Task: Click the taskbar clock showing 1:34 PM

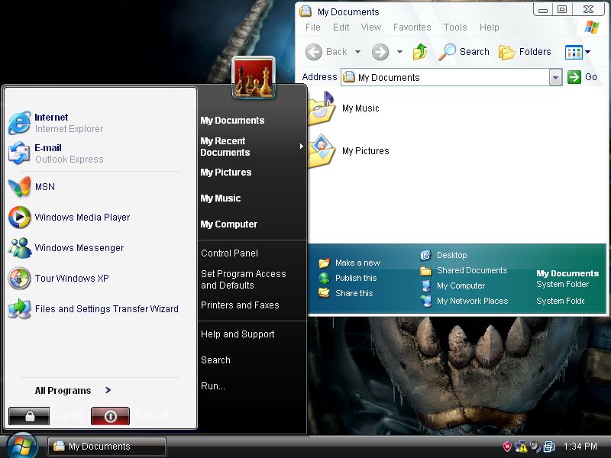Action: click(x=580, y=447)
